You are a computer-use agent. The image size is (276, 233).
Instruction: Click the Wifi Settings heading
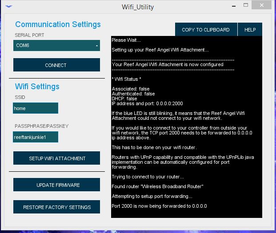(37, 87)
